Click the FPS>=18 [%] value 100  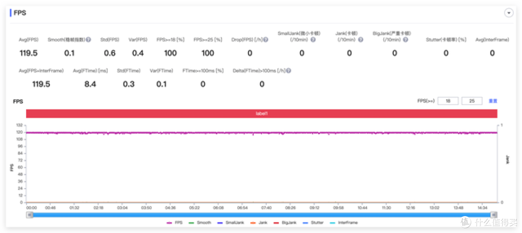[171, 53]
